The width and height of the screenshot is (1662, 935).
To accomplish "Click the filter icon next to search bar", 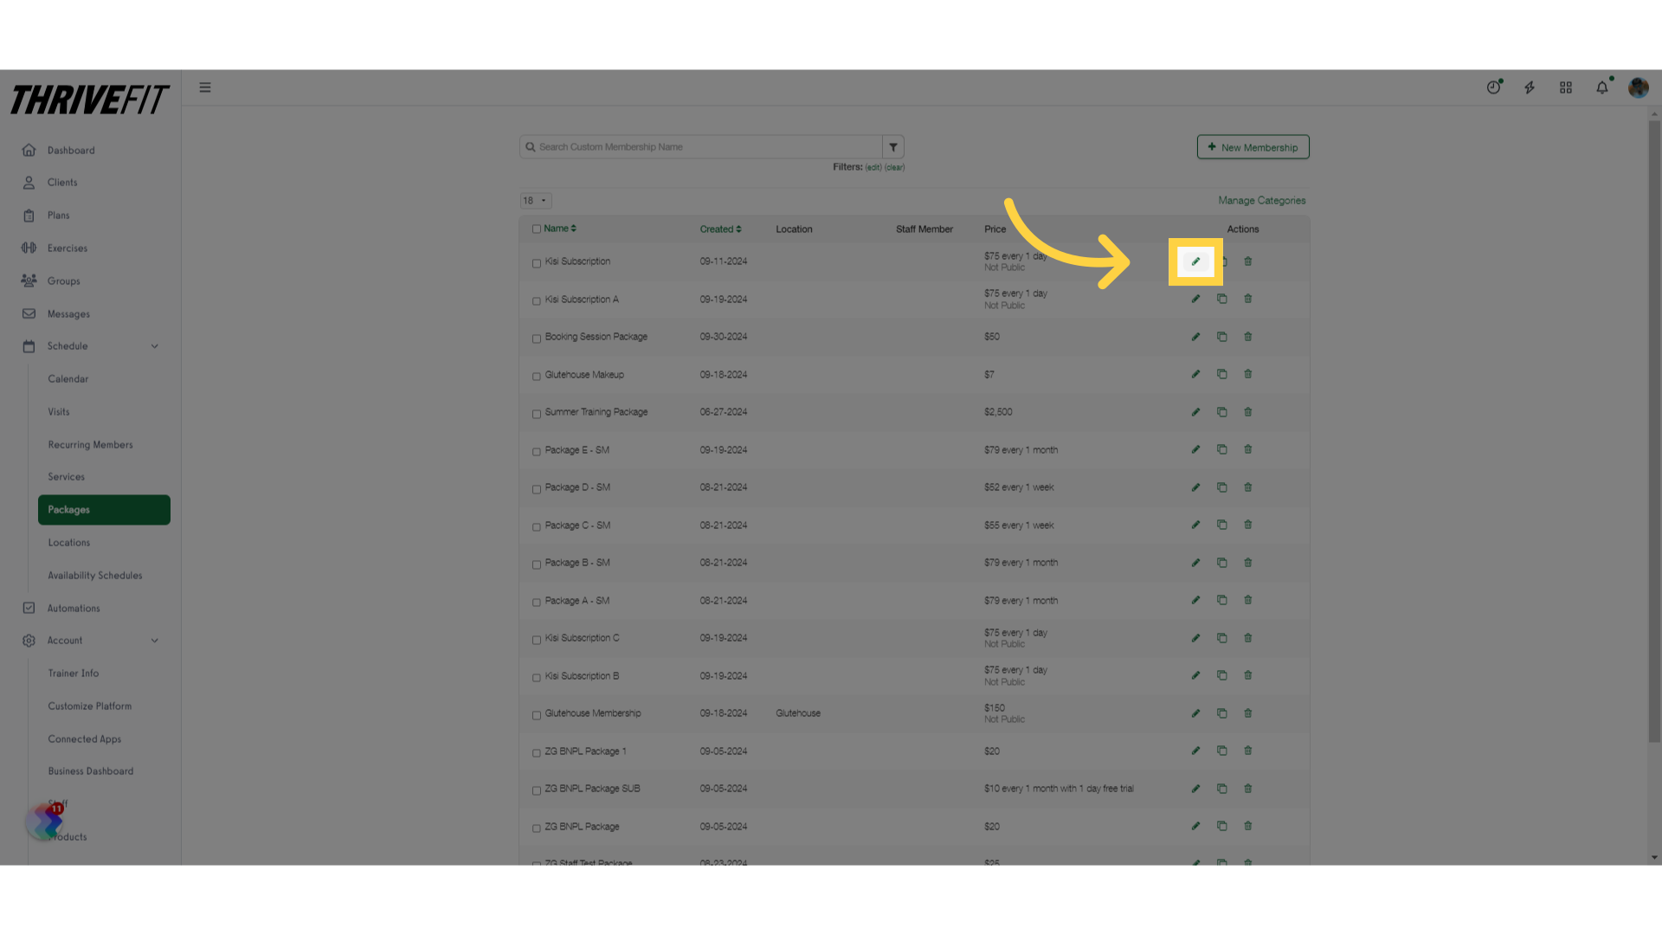I will tap(894, 146).
